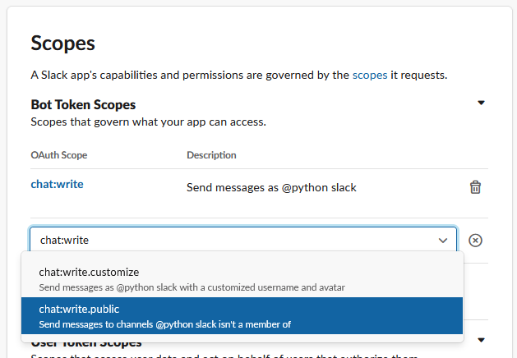Open the blue "scopes" documentation link
517x358 pixels.
click(x=370, y=76)
